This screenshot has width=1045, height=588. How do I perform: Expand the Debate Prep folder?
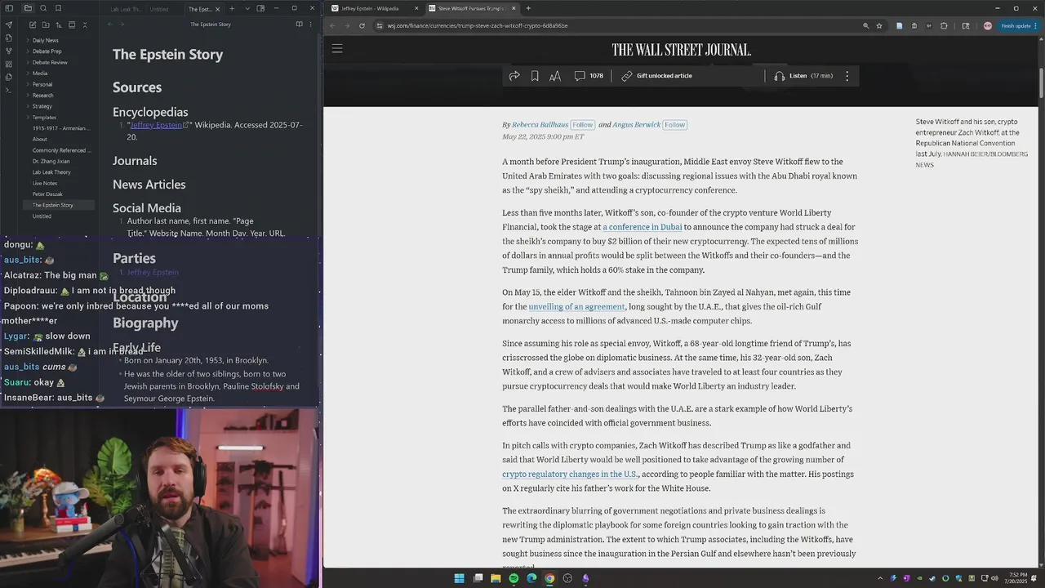[x=47, y=51]
